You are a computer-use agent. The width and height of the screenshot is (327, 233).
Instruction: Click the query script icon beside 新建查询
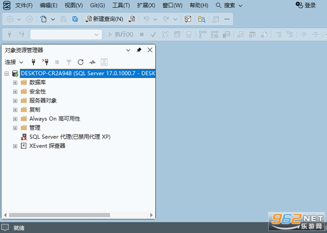click(132, 19)
